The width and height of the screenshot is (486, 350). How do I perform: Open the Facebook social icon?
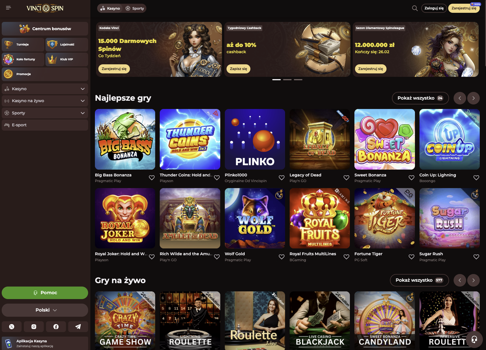point(56,327)
